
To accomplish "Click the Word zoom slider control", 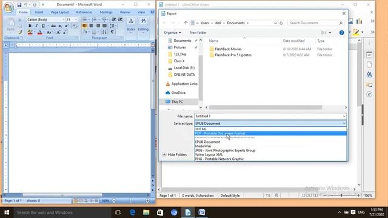I will click(x=130, y=200).
